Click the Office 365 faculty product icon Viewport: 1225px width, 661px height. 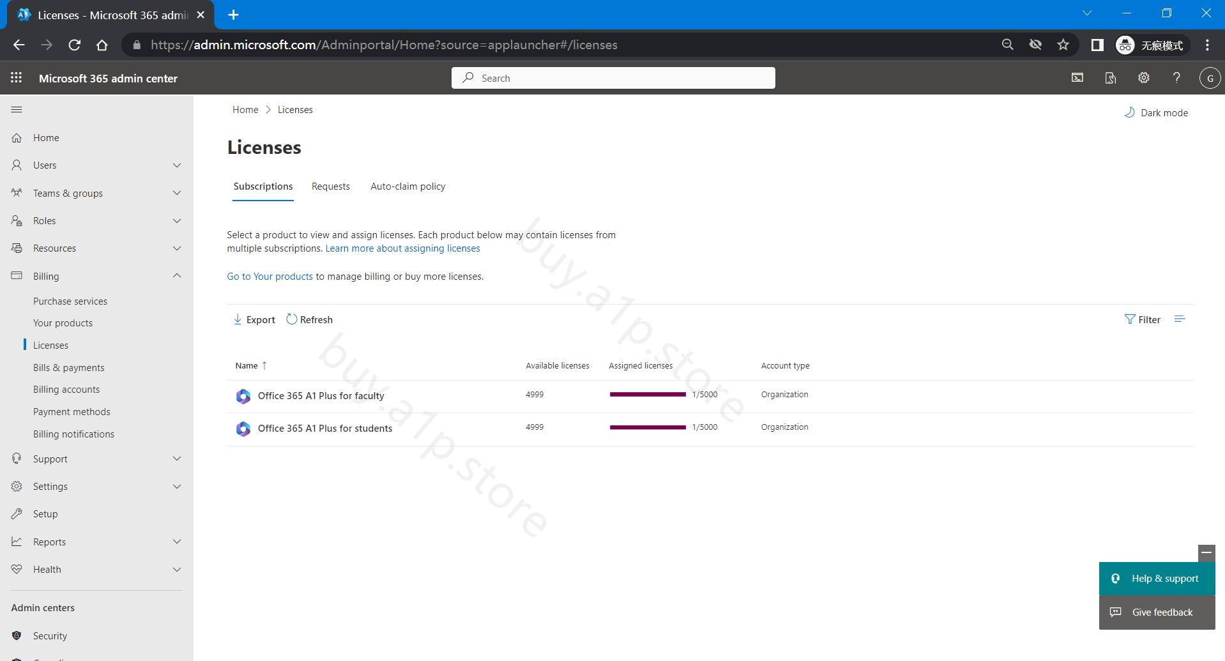point(243,396)
